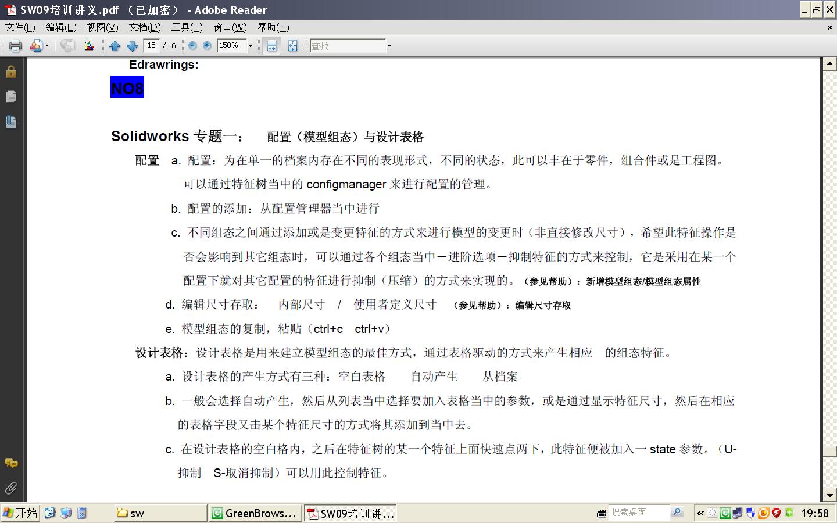
Task: Open the 编辑(E) menu
Action: [x=61, y=27]
